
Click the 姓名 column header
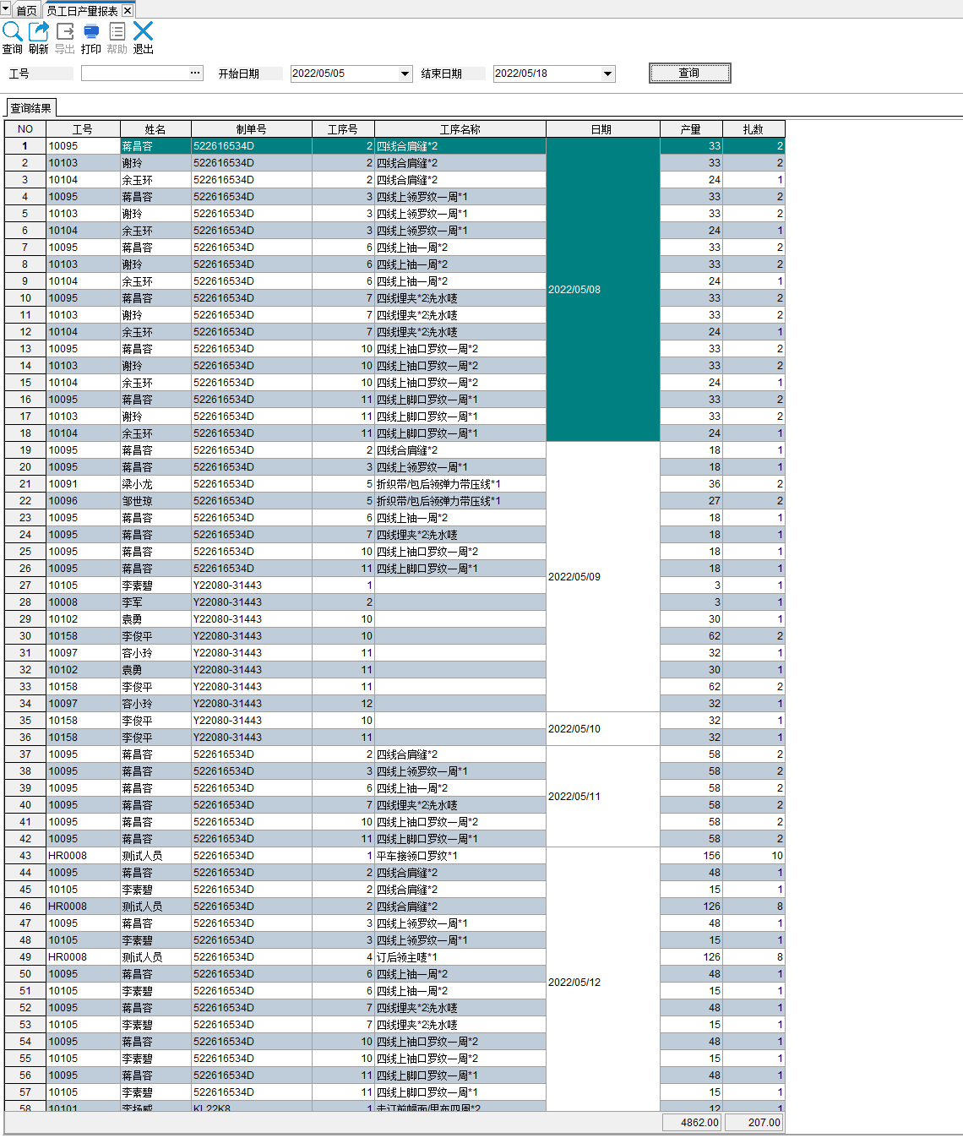[x=155, y=129]
